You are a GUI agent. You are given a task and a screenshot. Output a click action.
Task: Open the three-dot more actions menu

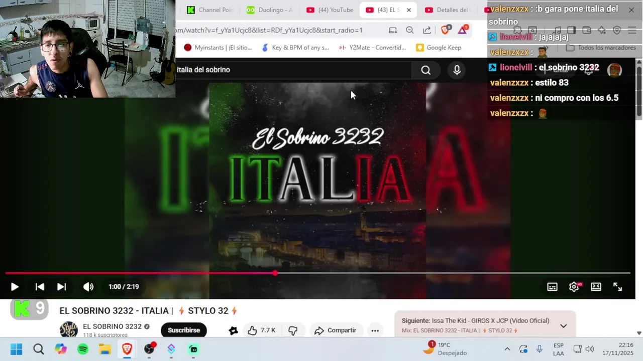(375, 330)
